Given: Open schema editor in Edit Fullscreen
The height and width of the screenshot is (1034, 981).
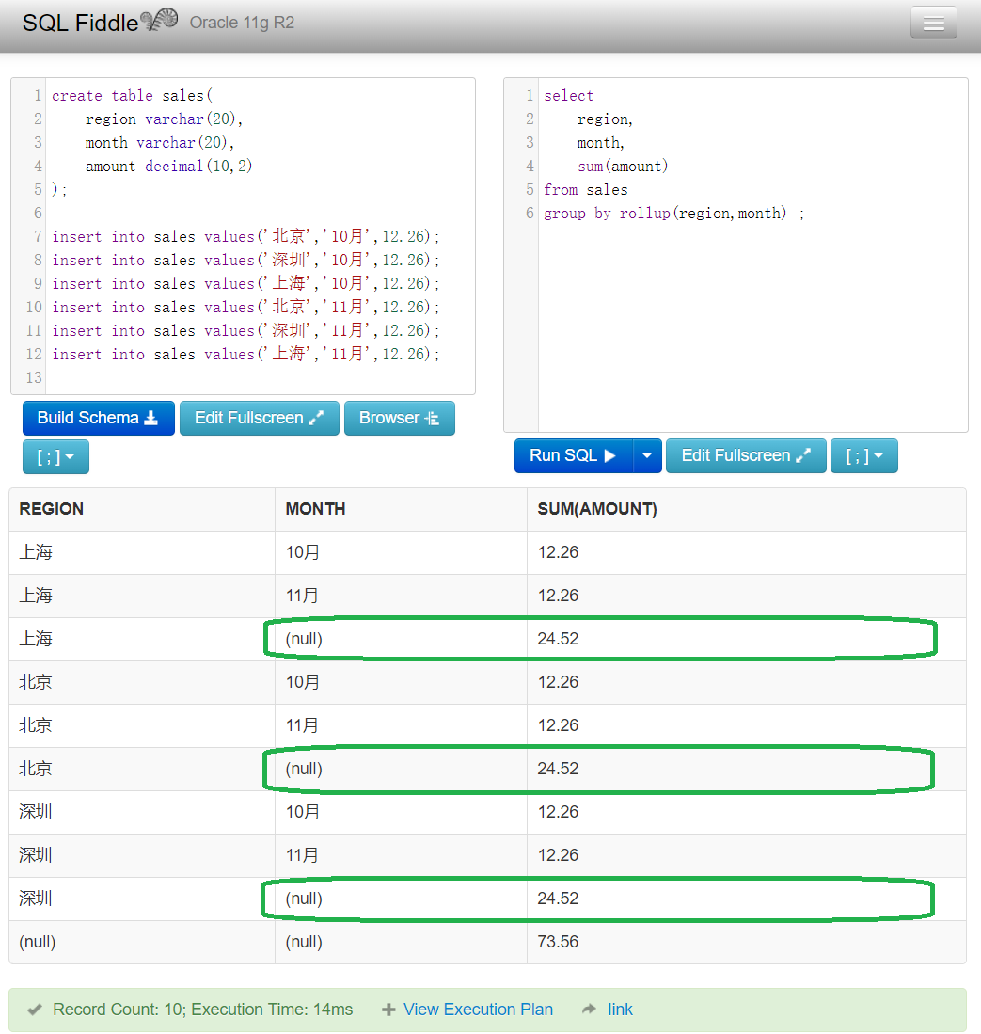Looking at the screenshot, I should [259, 418].
